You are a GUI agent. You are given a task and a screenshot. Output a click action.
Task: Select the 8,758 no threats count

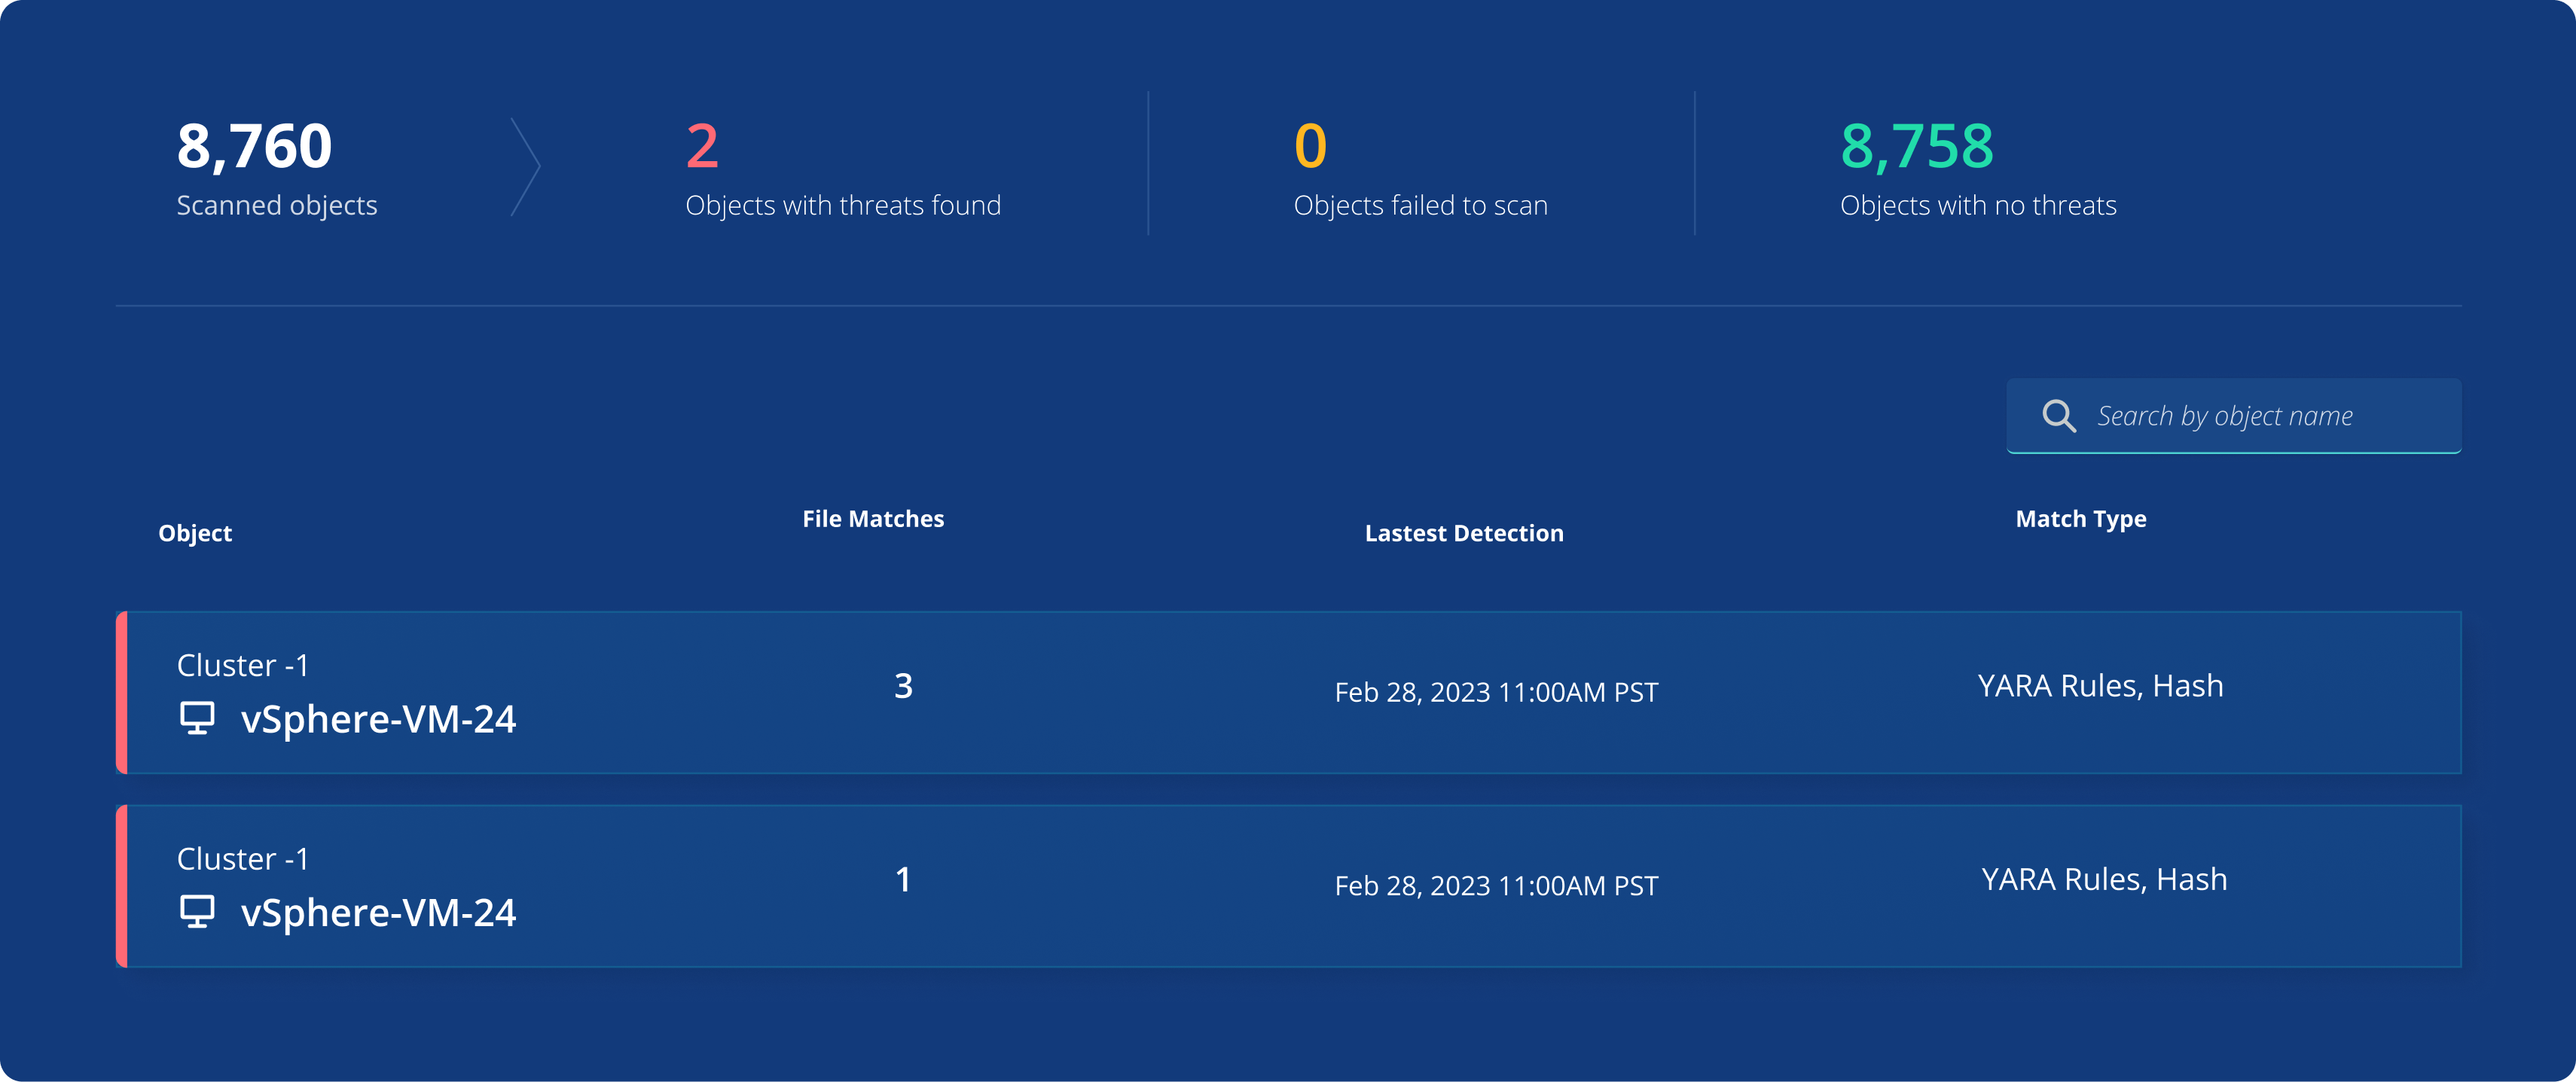pos(1916,146)
